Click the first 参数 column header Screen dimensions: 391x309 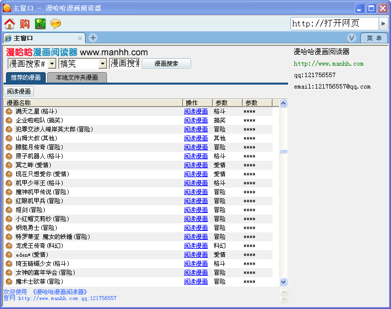tap(227, 103)
